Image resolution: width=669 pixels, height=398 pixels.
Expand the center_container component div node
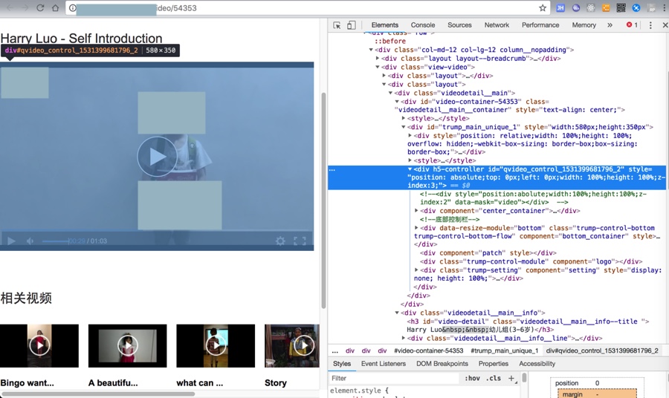tap(417, 211)
